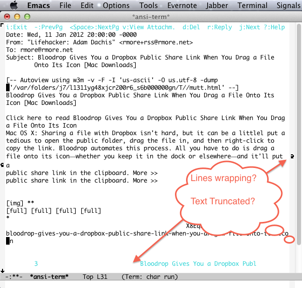Click 'Click here to read Bloodrop' text

point(145,118)
